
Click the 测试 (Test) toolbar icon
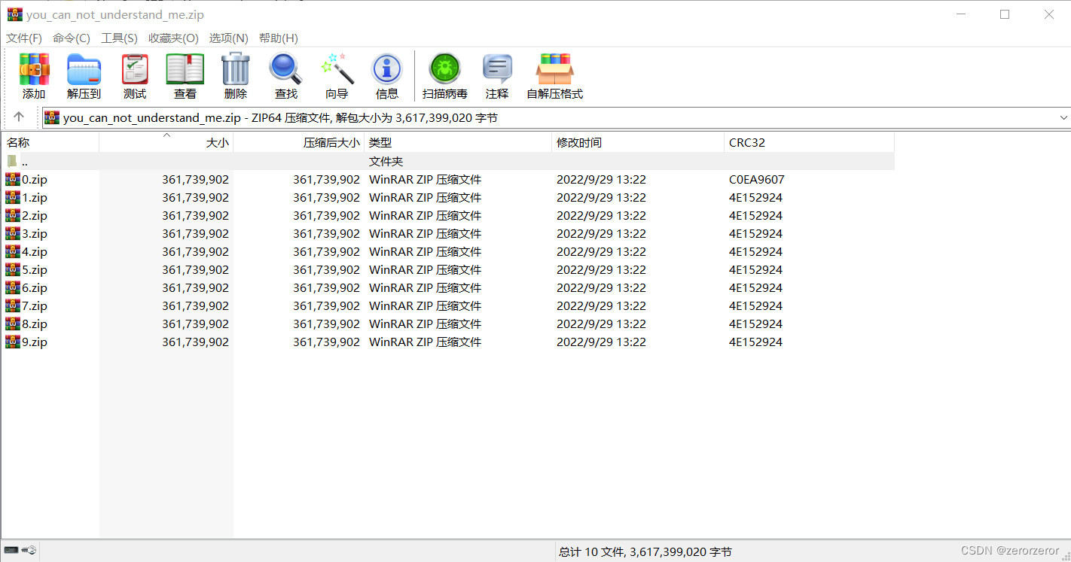[x=135, y=69]
